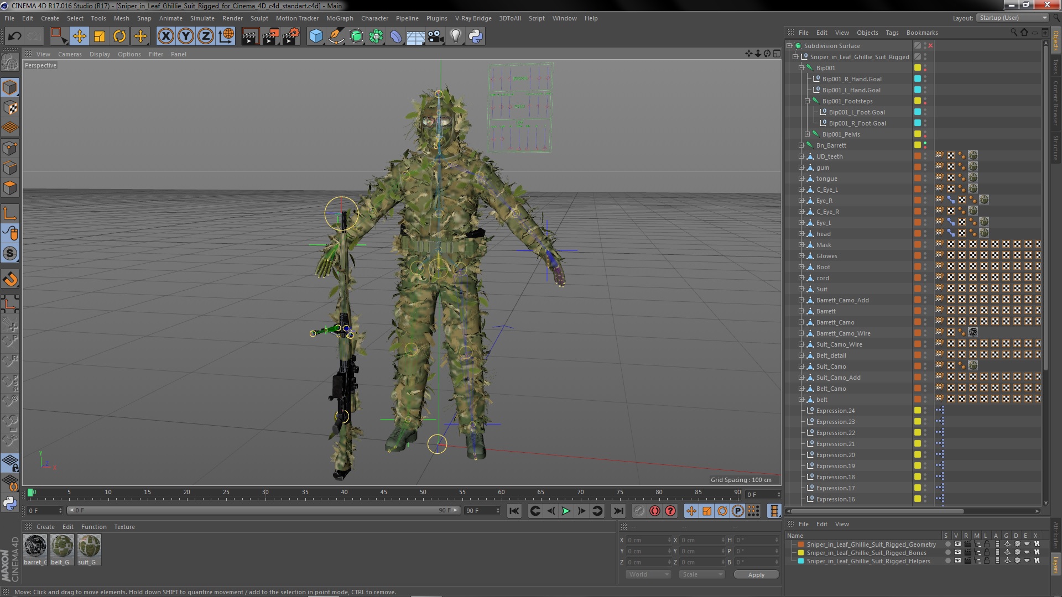Screen dimensions: 1062x597
Task: Open the Character menu
Action: click(374, 18)
